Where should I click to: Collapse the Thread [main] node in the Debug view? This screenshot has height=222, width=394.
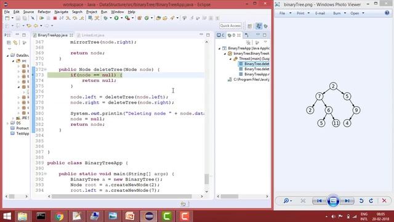pyautogui.click(x=230, y=59)
